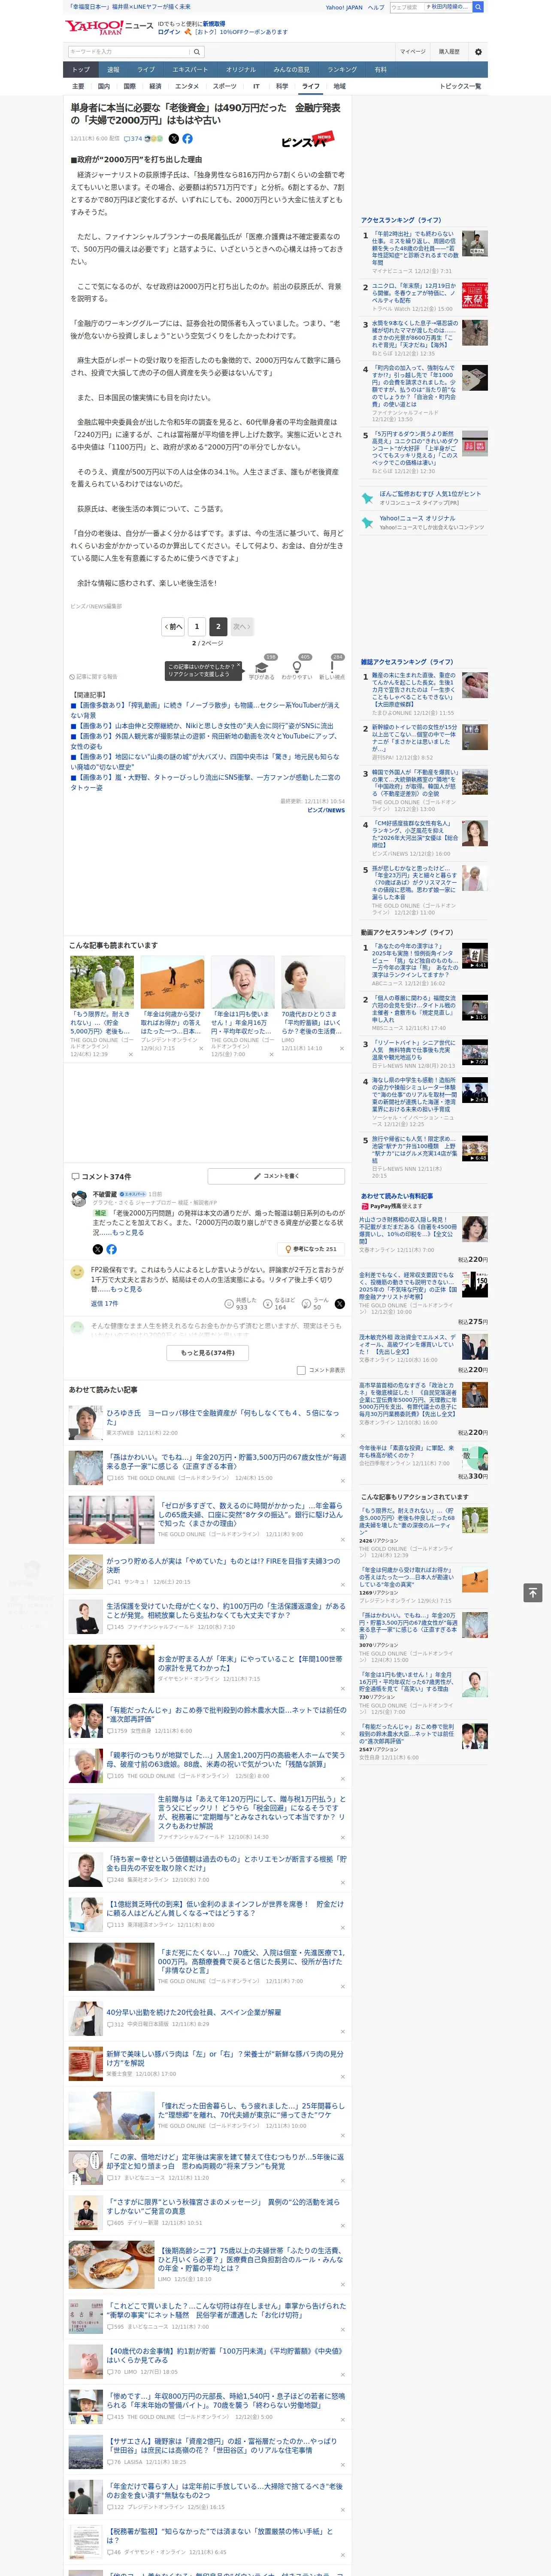Screen dimensions: 551x2576
Task: Click the うーん reaction with 50
Action: (x=316, y=1304)
